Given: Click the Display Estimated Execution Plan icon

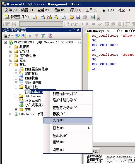Looking at the screenshot, I should [x=107, y=24].
